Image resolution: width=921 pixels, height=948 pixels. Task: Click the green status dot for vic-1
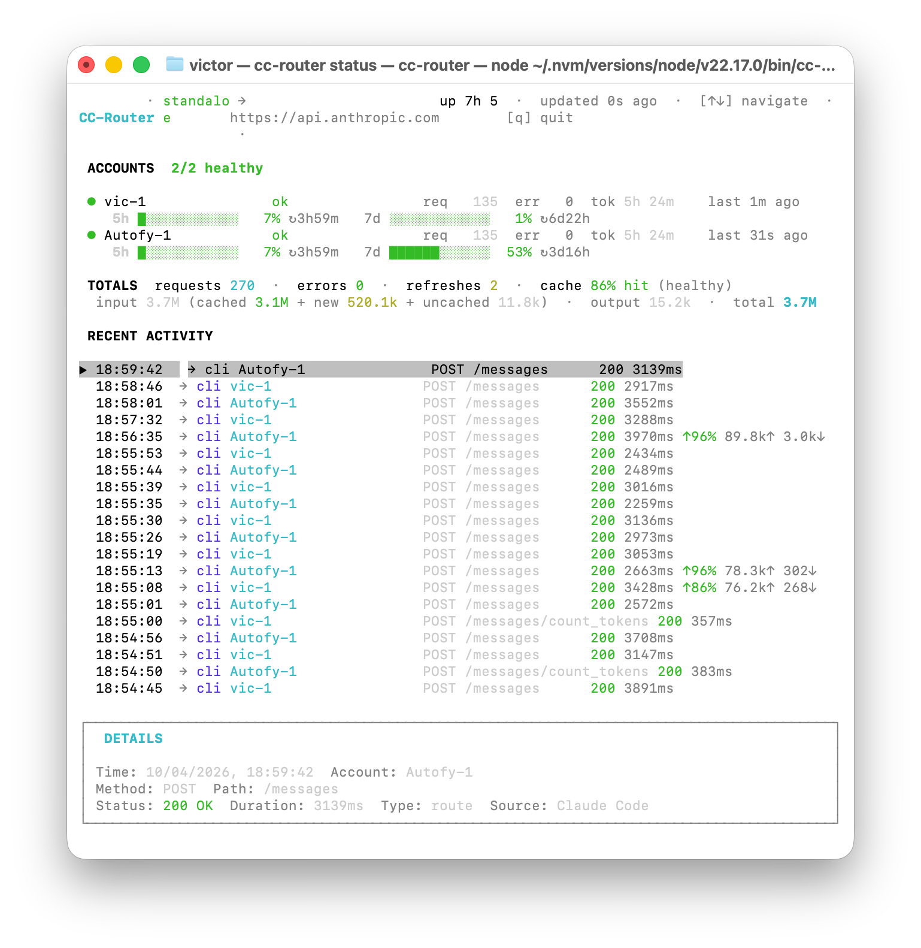(x=92, y=201)
